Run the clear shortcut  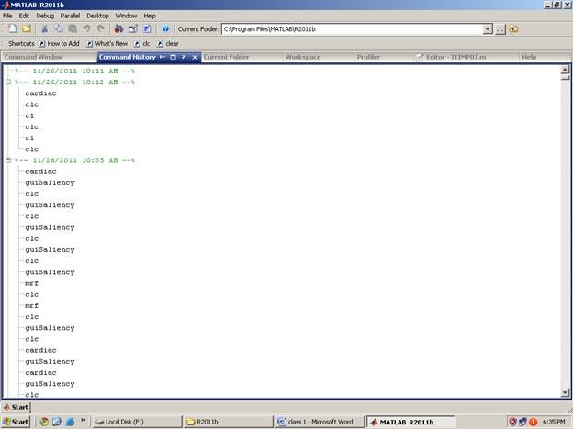pos(168,43)
